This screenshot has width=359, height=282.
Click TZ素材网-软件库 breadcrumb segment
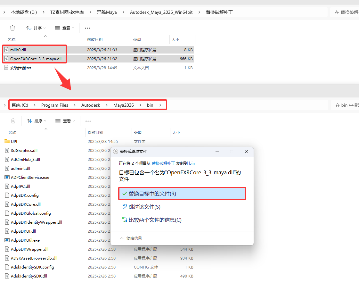[67, 12]
